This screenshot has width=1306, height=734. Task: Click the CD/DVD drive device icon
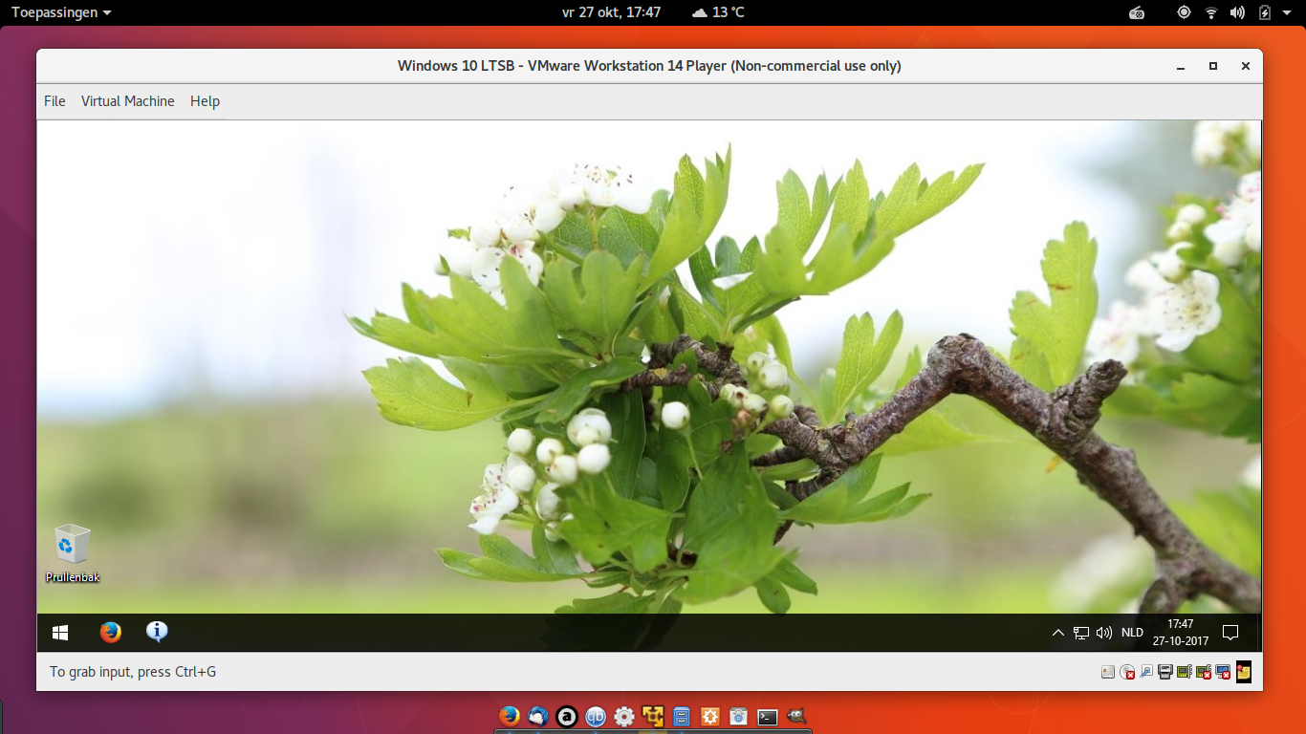pos(1127,672)
